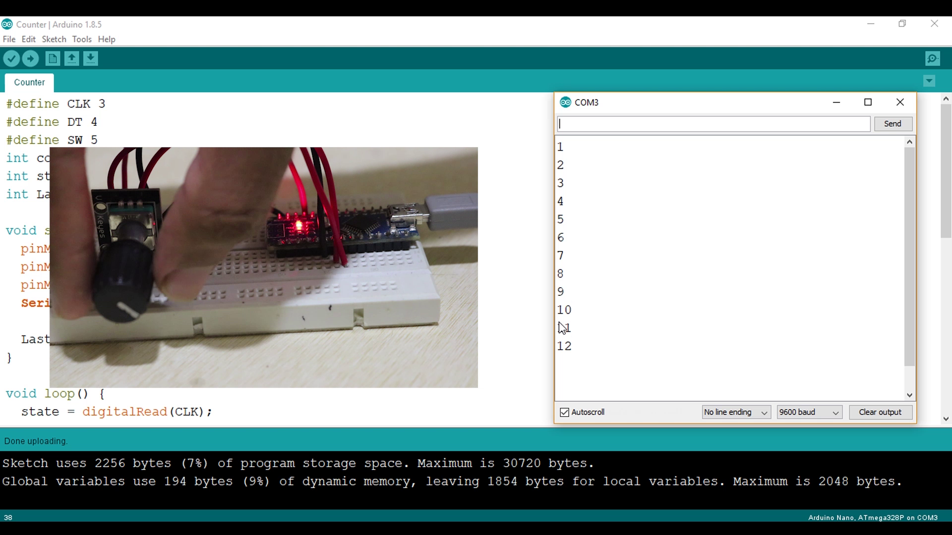Open the No line ending dropdown
Image resolution: width=952 pixels, height=535 pixels.
(736, 412)
